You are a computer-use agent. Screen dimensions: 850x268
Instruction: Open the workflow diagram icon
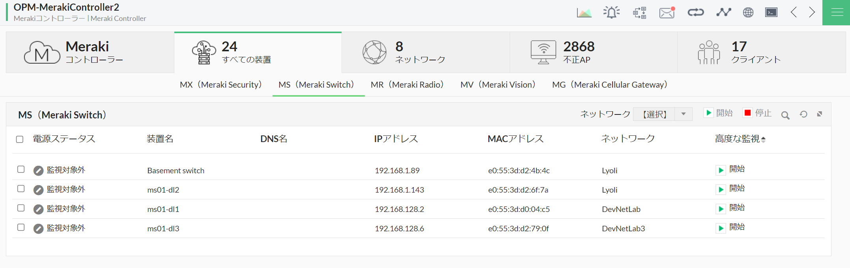pos(639,13)
